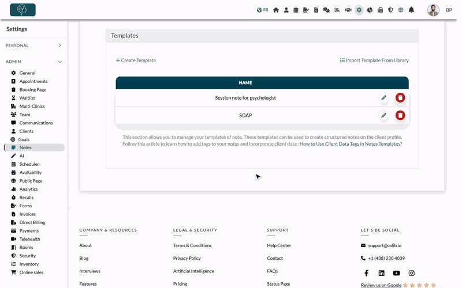Collapse the ADMIN settings section
The height and width of the screenshot is (288, 462).
click(33, 62)
